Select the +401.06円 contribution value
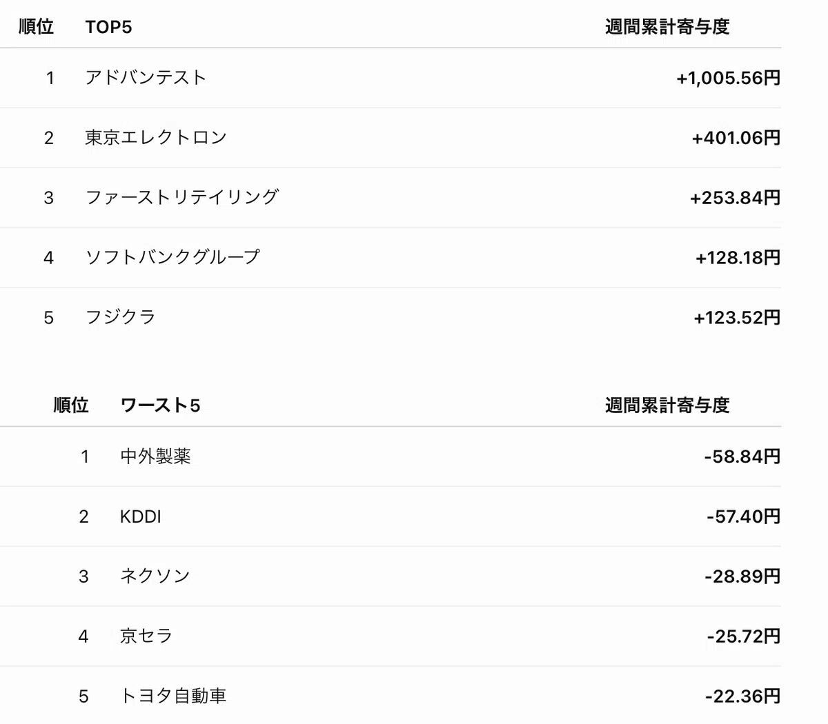 coord(736,138)
